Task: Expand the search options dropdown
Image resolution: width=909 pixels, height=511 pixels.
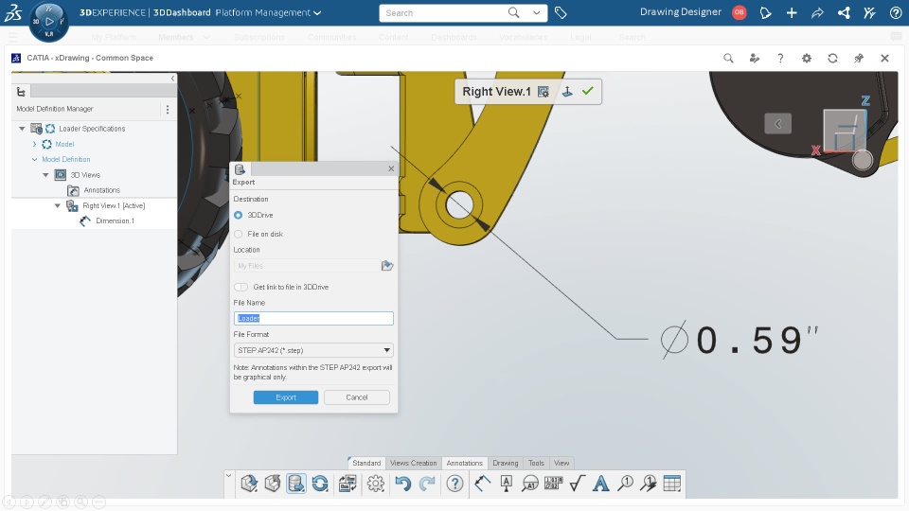Action: (x=537, y=12)
